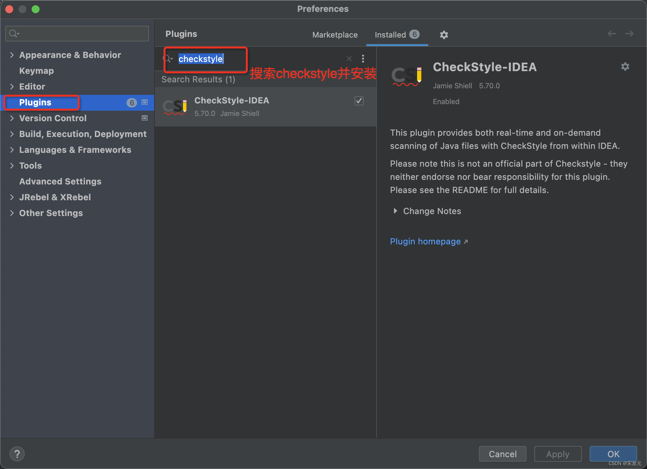Expand Appearance & Behavior settings

click(x=12, y=55)
